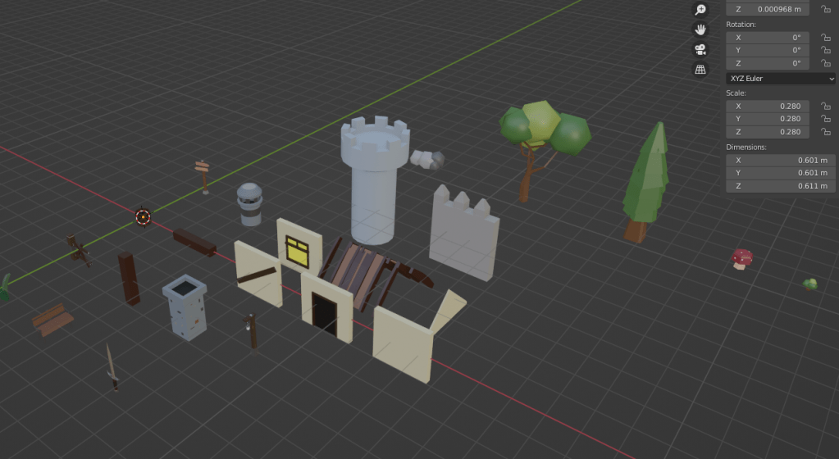Screen dimensions: 839x459
Task: Toggle the camera view icon
Action: coord(700,49)
